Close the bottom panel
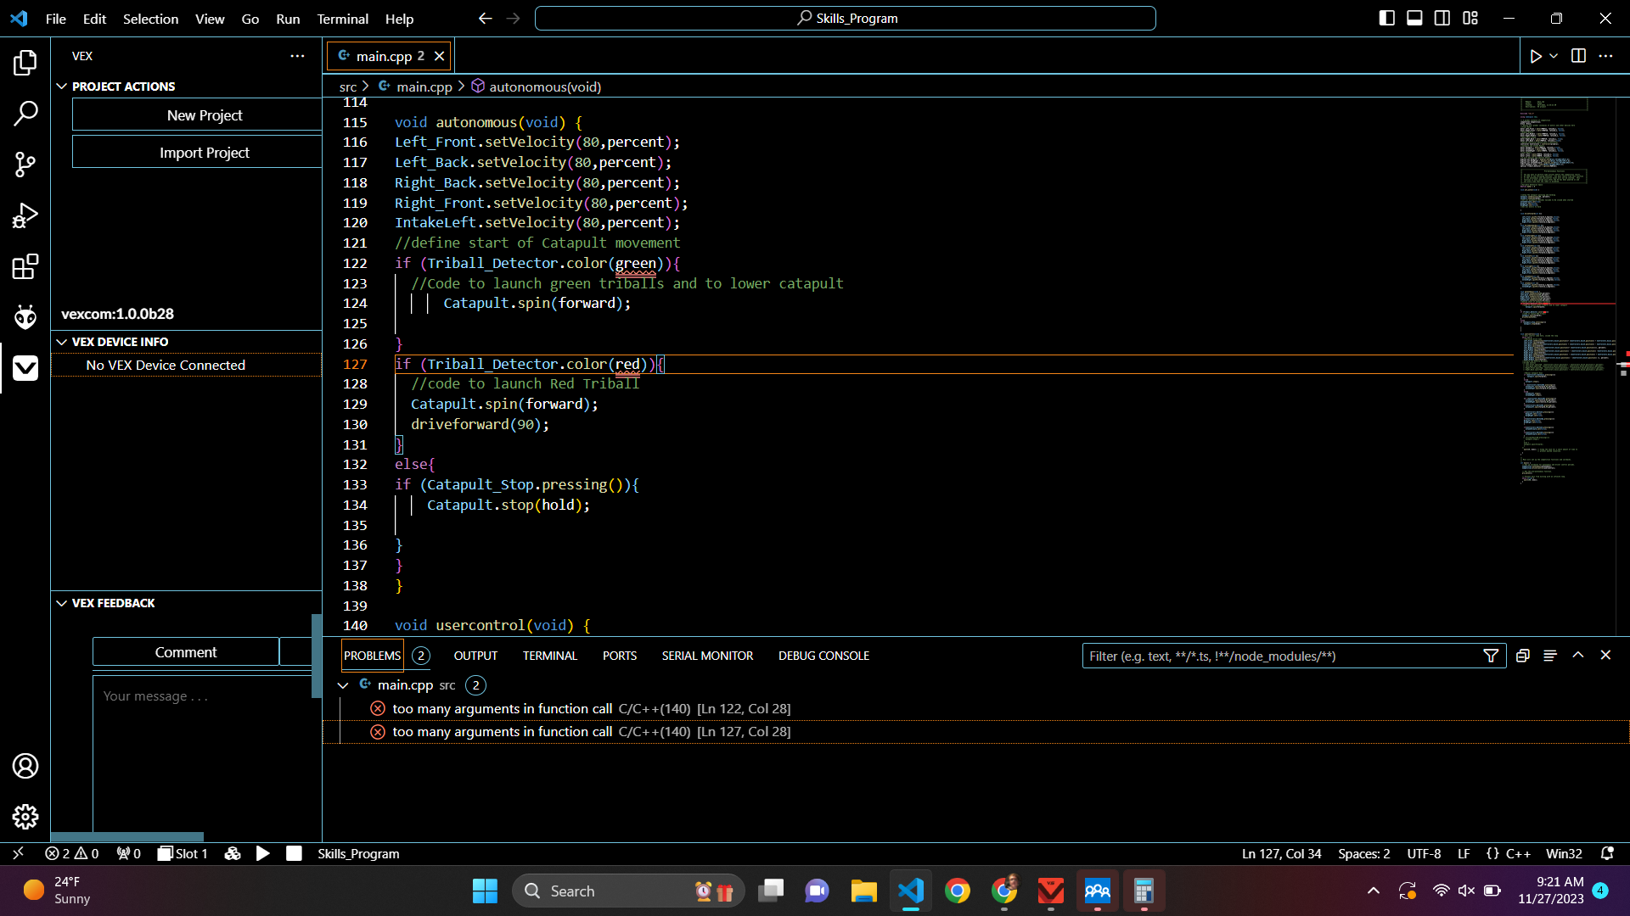Viewport: 1630px width, 916px height. tap(1605, 656)
